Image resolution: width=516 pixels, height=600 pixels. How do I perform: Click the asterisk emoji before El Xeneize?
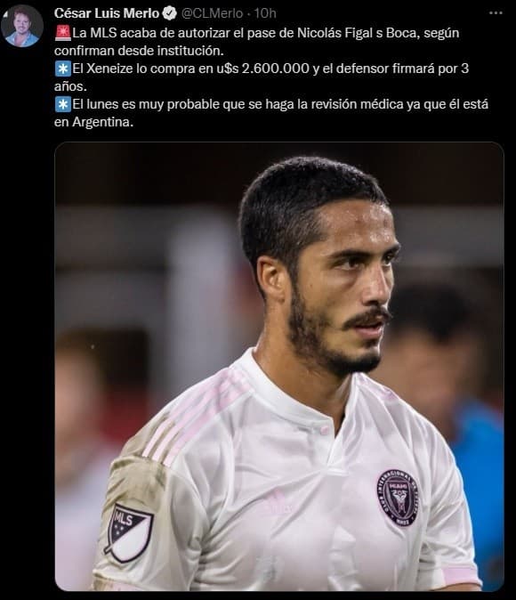tap(63, 69)
